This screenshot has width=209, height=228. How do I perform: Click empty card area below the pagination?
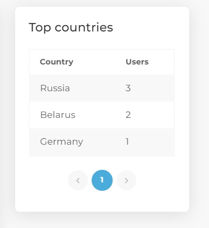[102, 201]
